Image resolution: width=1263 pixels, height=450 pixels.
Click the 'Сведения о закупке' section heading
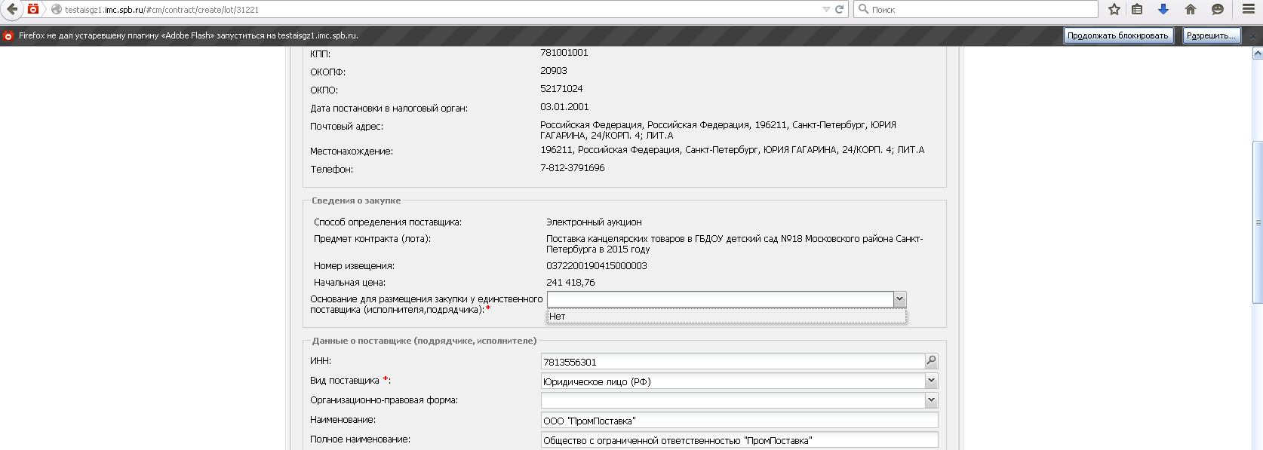(356, 201)
